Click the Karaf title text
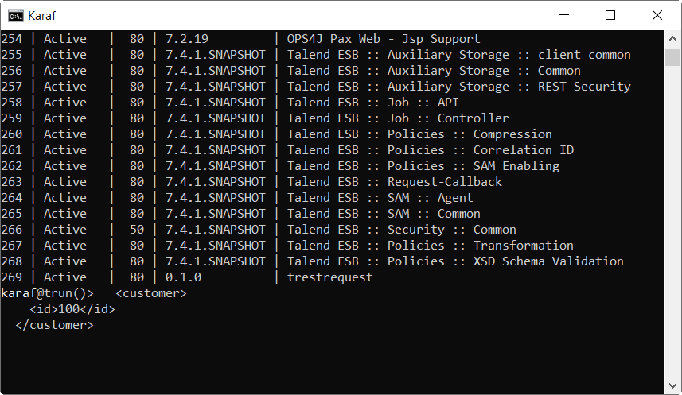The width and height of the screenshot is (682, 395). (42, 15)
